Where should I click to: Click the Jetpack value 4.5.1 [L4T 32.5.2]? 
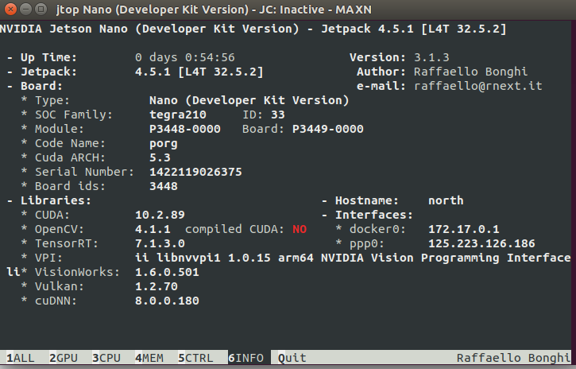pos(199,72)
